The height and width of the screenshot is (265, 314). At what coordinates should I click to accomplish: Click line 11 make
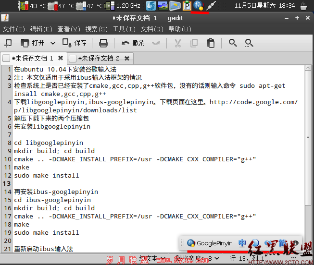tap(22, 167)
